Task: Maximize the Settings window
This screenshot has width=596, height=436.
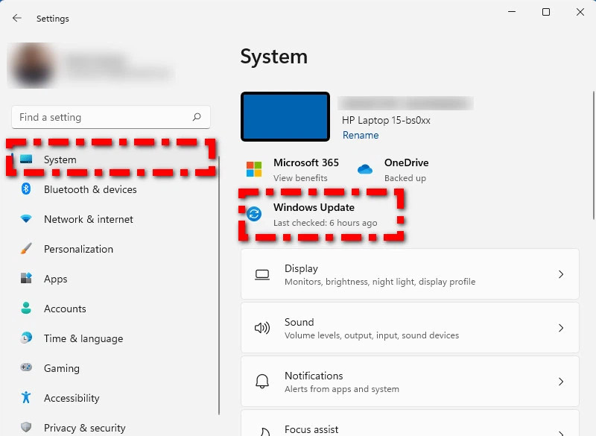Action: tap(546, 12)
